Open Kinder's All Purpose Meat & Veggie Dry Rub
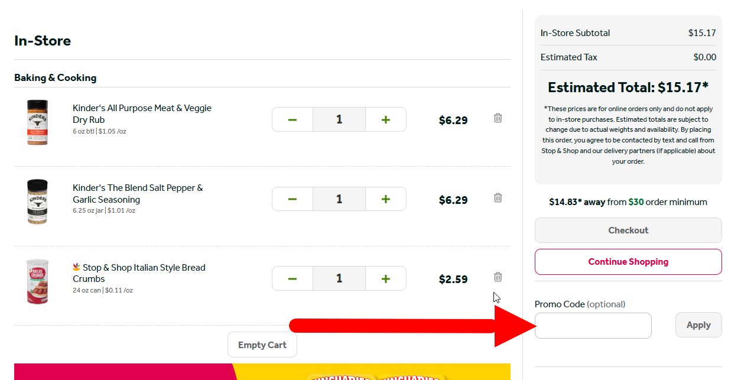The image size is (741, 380). tap(142, 114)
